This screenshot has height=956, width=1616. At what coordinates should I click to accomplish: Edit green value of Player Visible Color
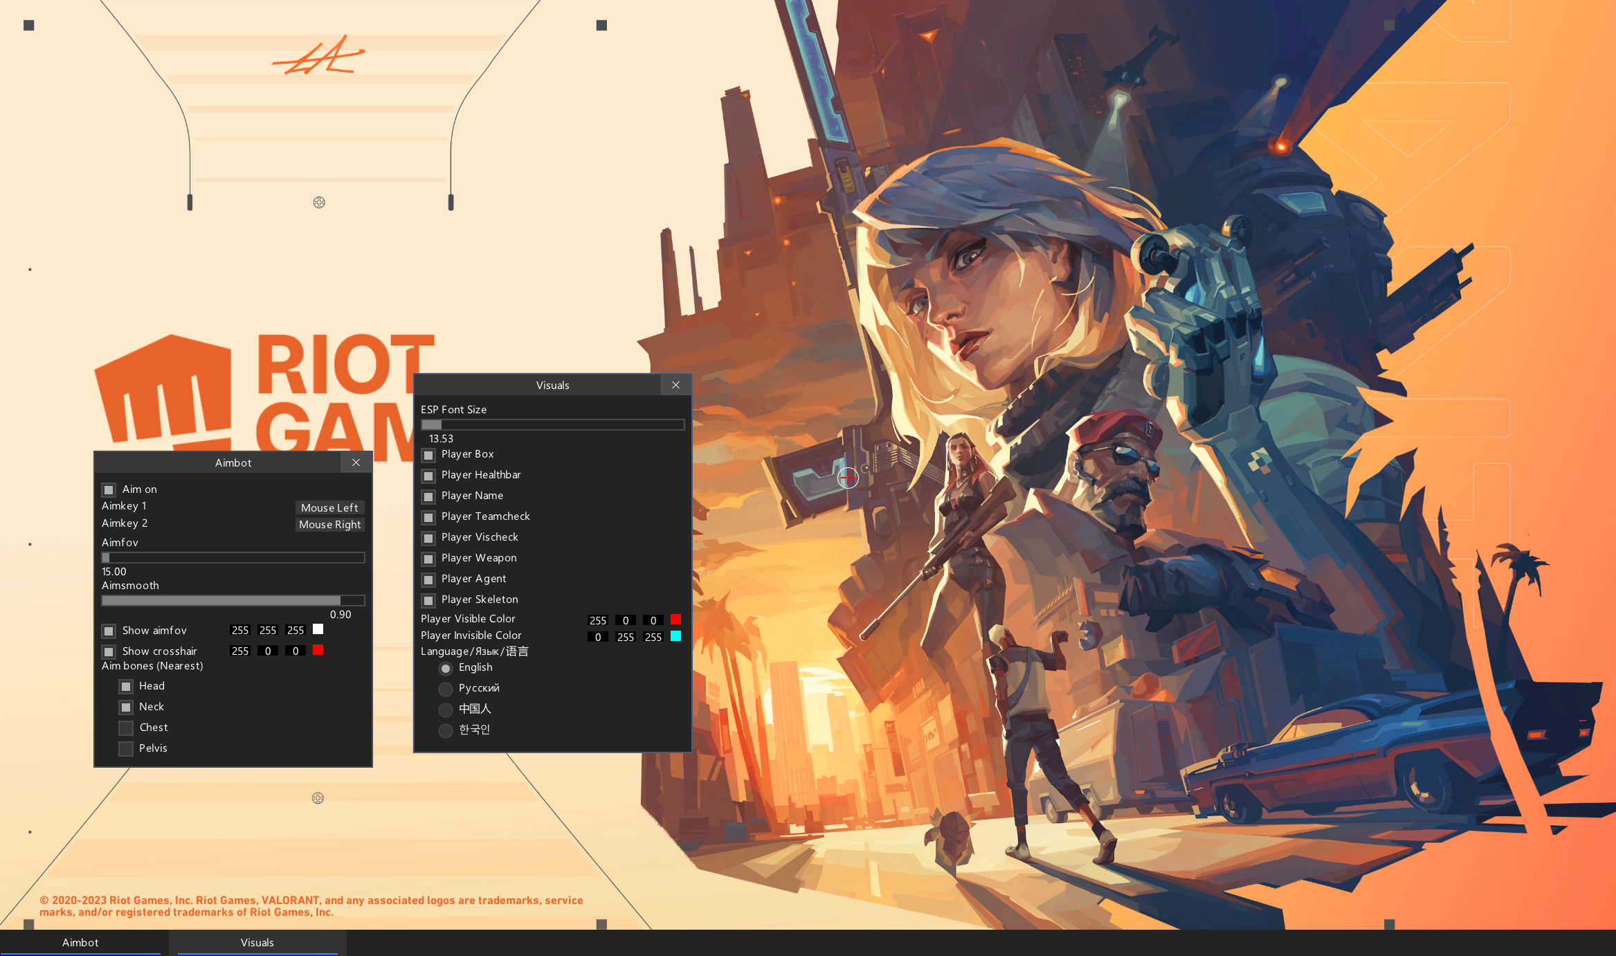coord(626,620)
